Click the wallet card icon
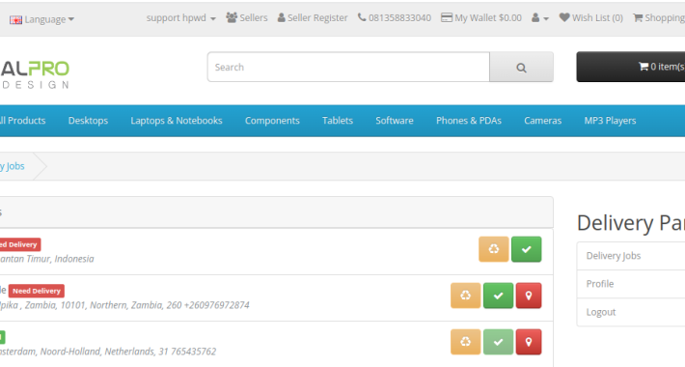The width and height of the screenshot is (685, 367). [x=447, y=17]
